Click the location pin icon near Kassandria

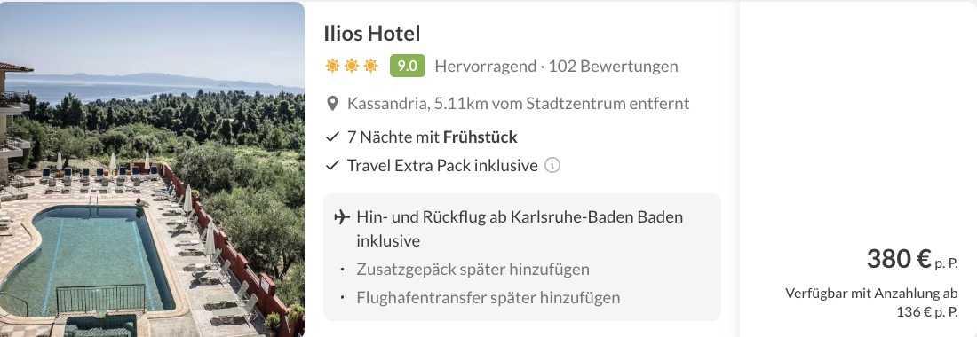coord(333,103)
